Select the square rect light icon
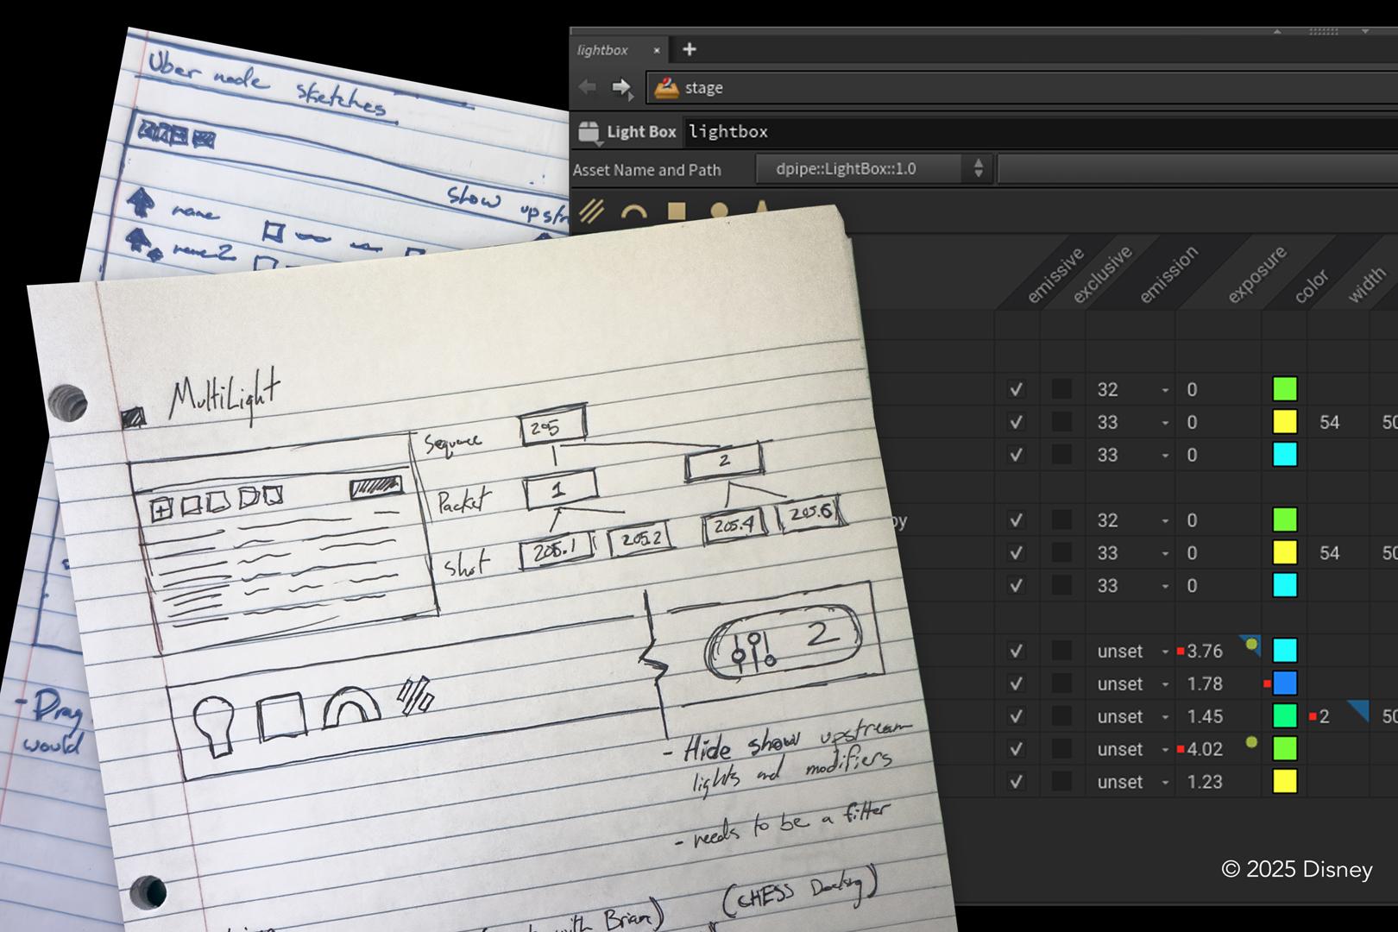Screen dimensions: 1398x932 [677, 211]
